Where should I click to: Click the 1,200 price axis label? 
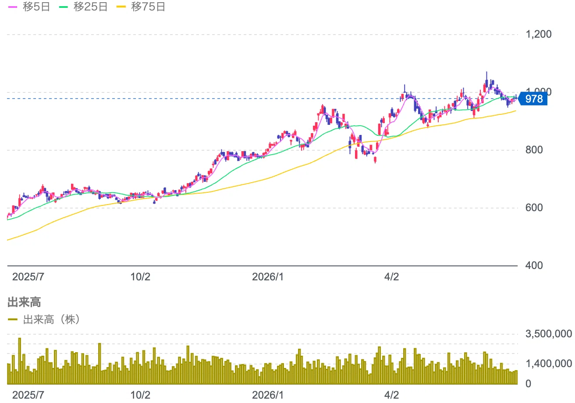coord(539,34)
